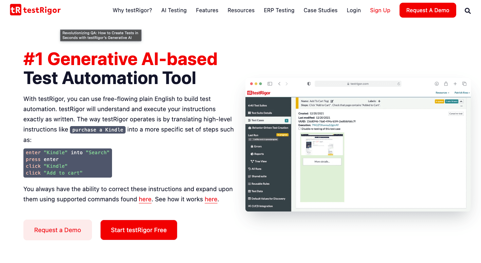Screen dimensions: 481x263
Task: Click the share icon beside Shared suite
Action: (x=249, y=176)
